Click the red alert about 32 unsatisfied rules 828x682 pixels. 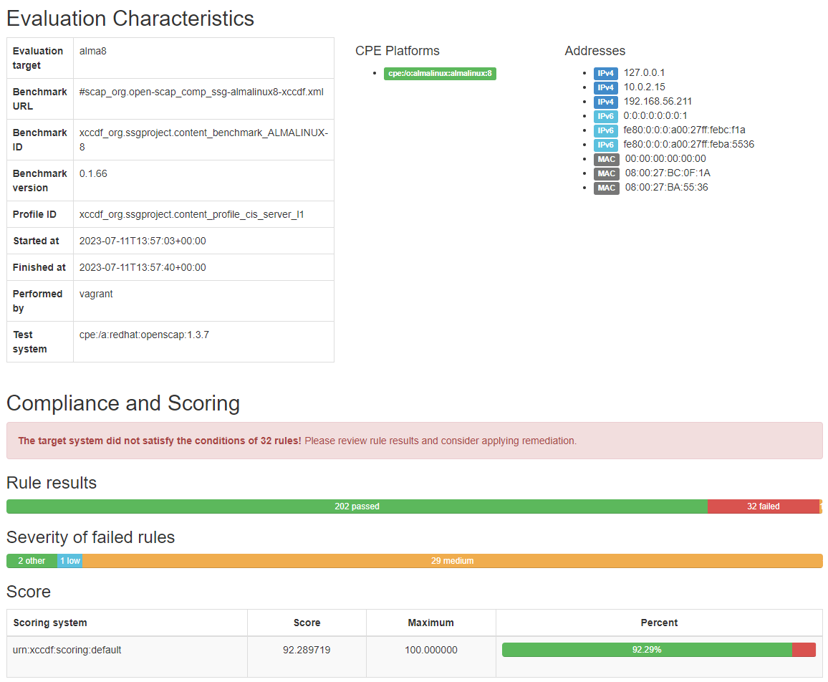pos(415,441)
